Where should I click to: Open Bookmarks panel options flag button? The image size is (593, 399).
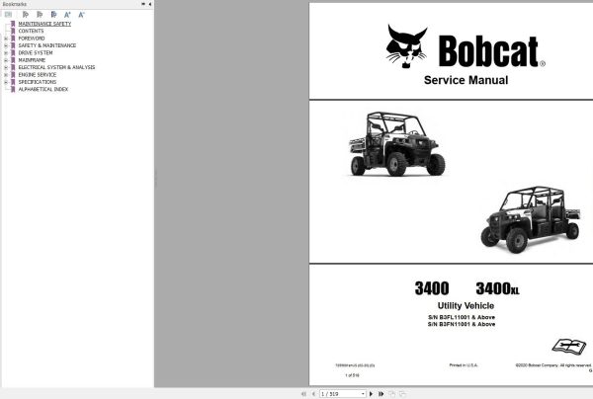143,4
